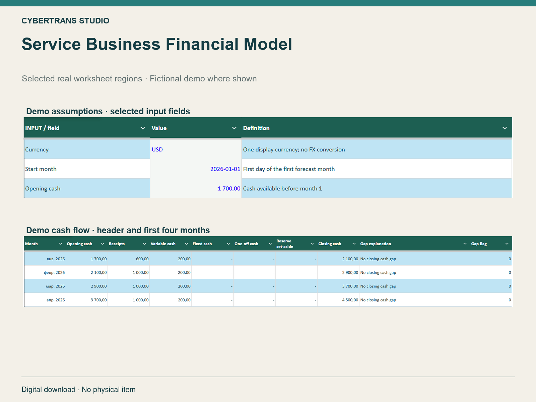
Task: Select 'Cash available before month 1' cell
Action: coord(377,188)
